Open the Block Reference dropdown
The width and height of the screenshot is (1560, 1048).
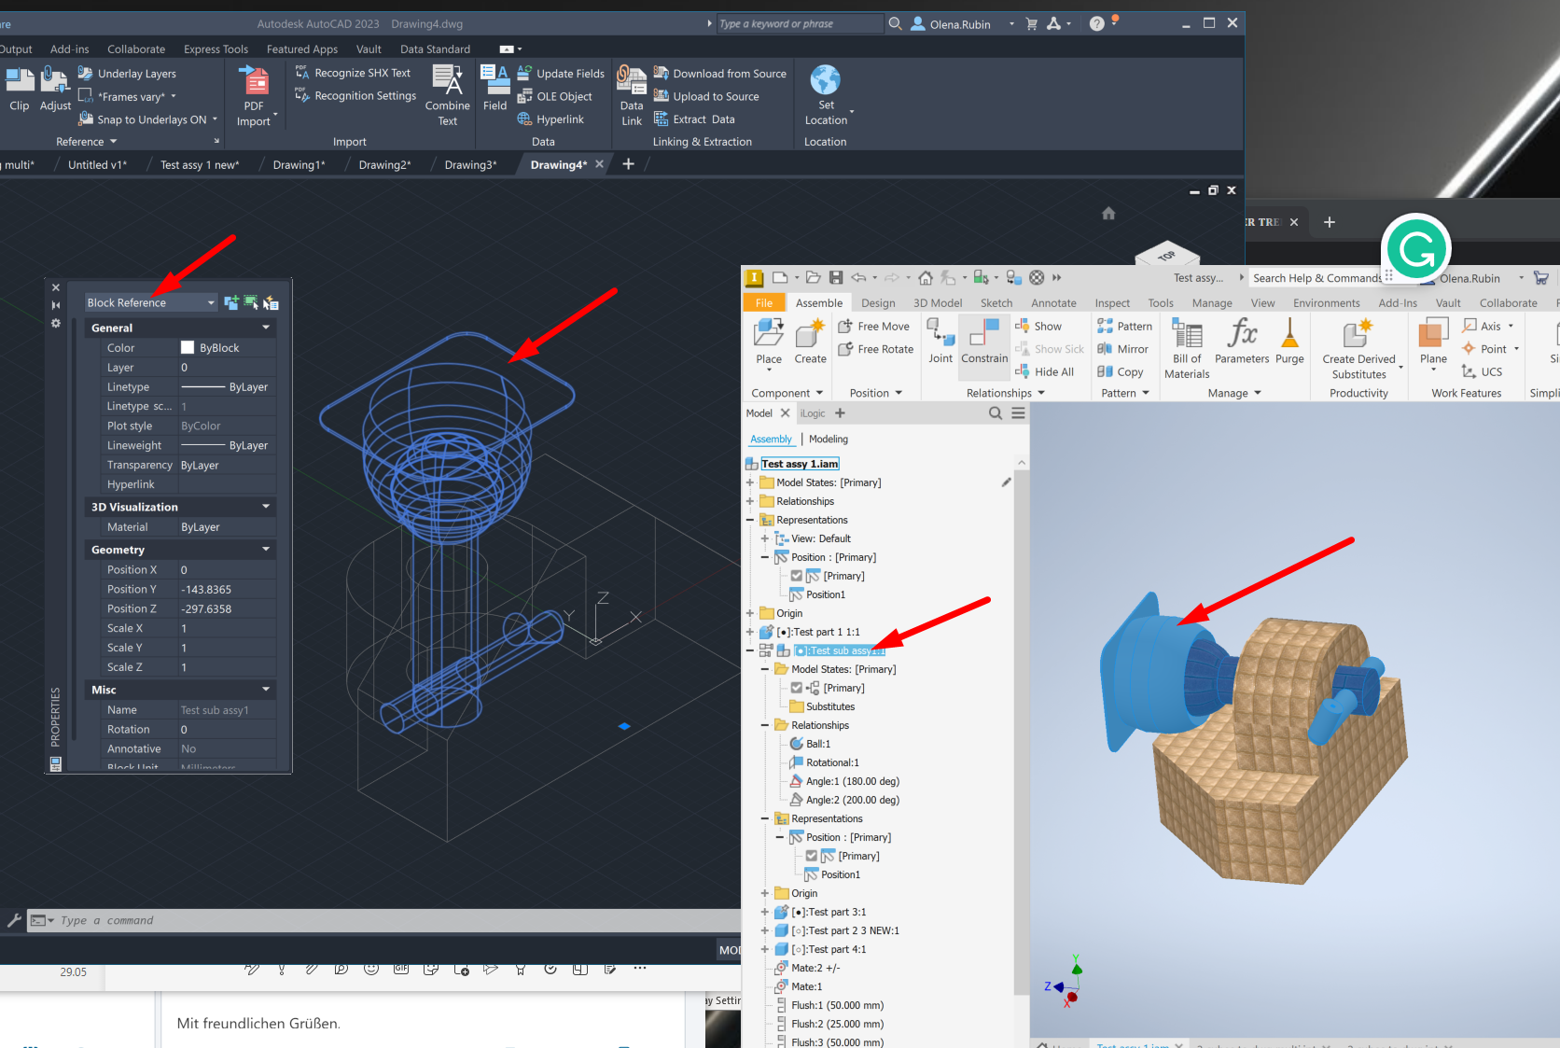click(x=211, y=301)
